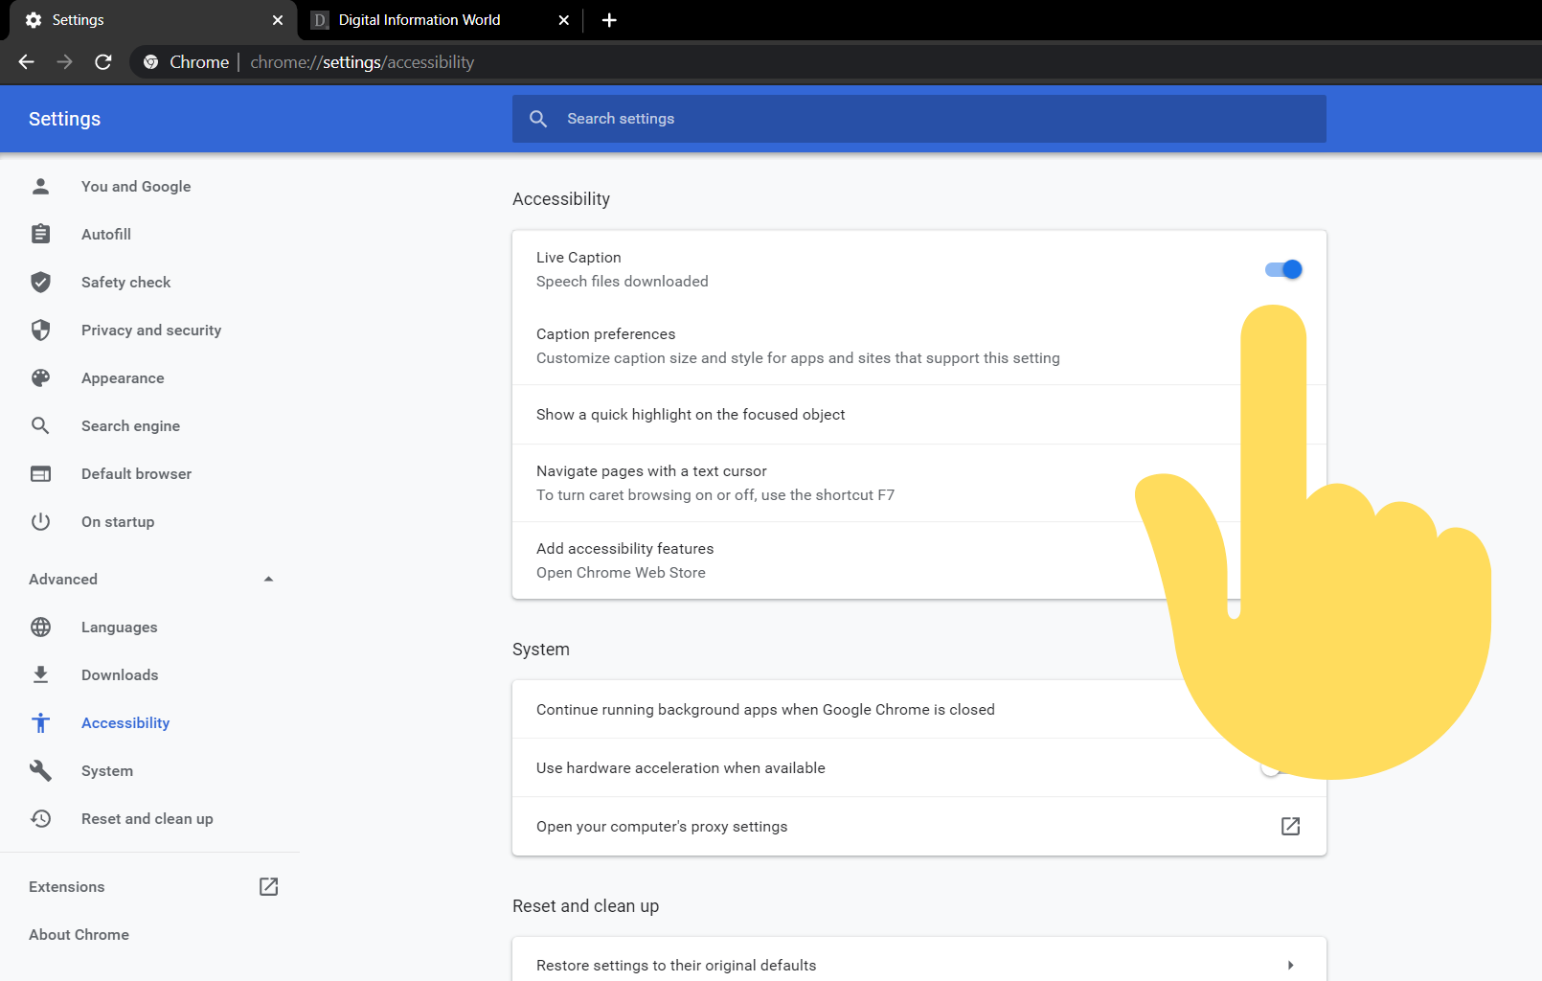Image resolution: width=1542 pixels, height=981 pixels.
Task: Open About Chrome
Action: click(x=79, y=934)
